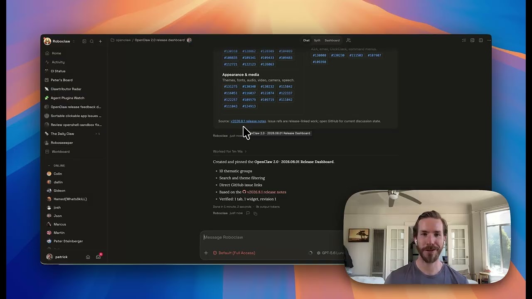The width and height of the screenshot is (532, 299).
Task: Open Peter Steinberger's profile in online list
Action: click(65, 241)
